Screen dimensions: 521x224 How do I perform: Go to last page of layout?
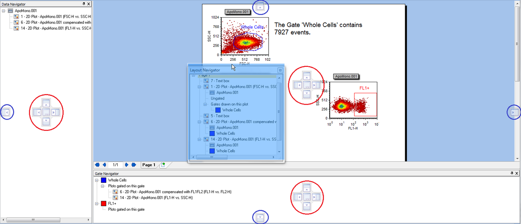coord(134,165)
